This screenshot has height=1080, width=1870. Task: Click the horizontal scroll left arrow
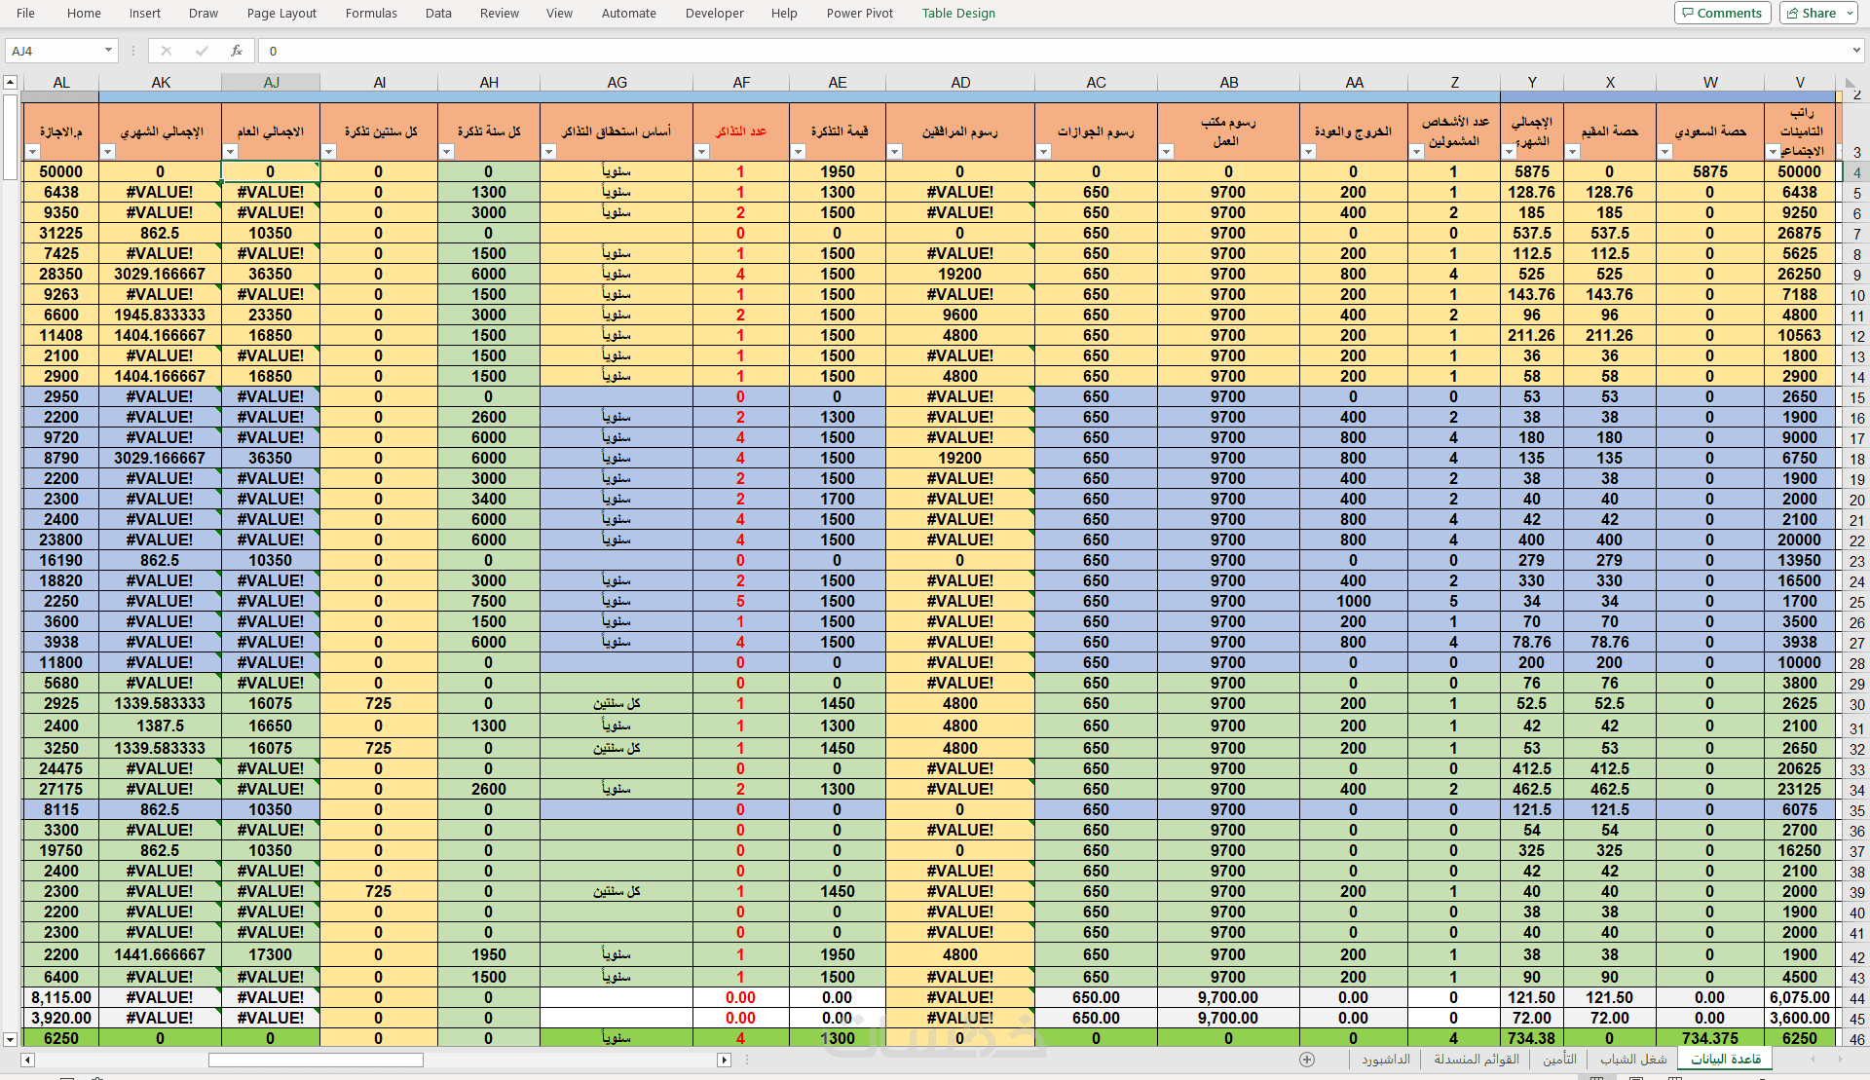tap(27, 1060)
